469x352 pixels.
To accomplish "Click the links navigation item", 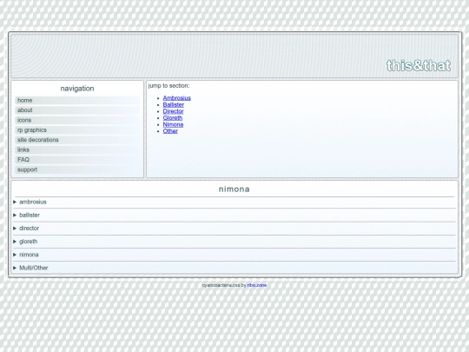I will [77, 149].
